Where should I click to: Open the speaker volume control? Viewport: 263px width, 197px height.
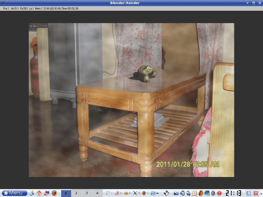point(182,193)
